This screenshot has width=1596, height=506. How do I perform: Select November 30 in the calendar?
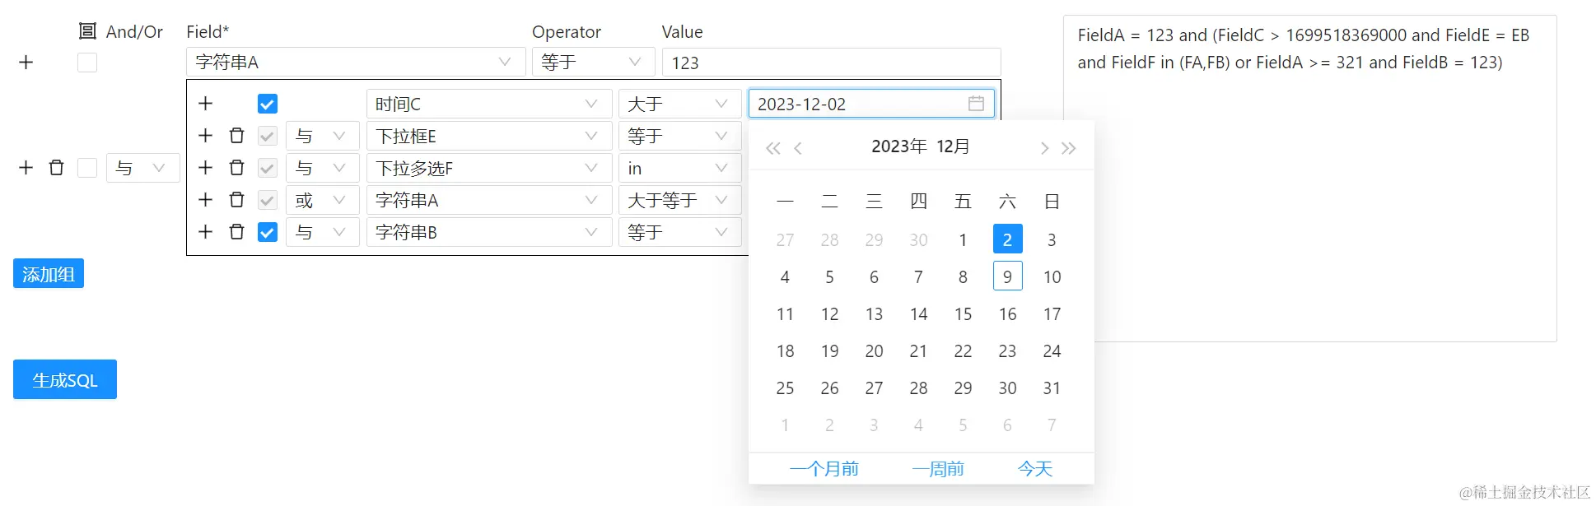tap(918, 239)
